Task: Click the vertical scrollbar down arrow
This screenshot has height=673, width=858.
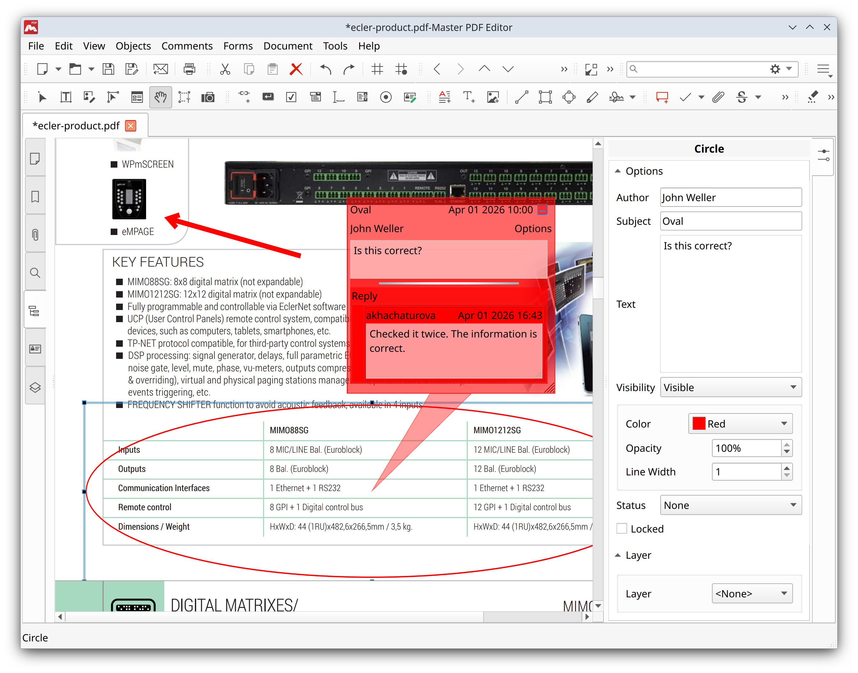Action: [598, 606]
